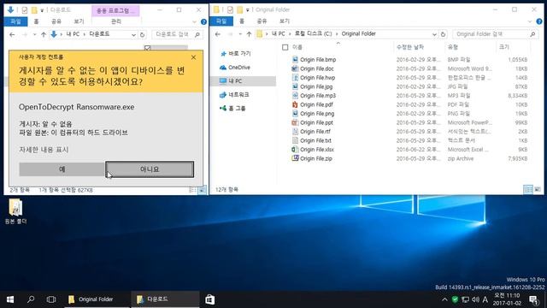Viewport: 547px width, 308px height.
Task: Open 관리 tab in 다운로드 window
Action: tap(116, 21)
